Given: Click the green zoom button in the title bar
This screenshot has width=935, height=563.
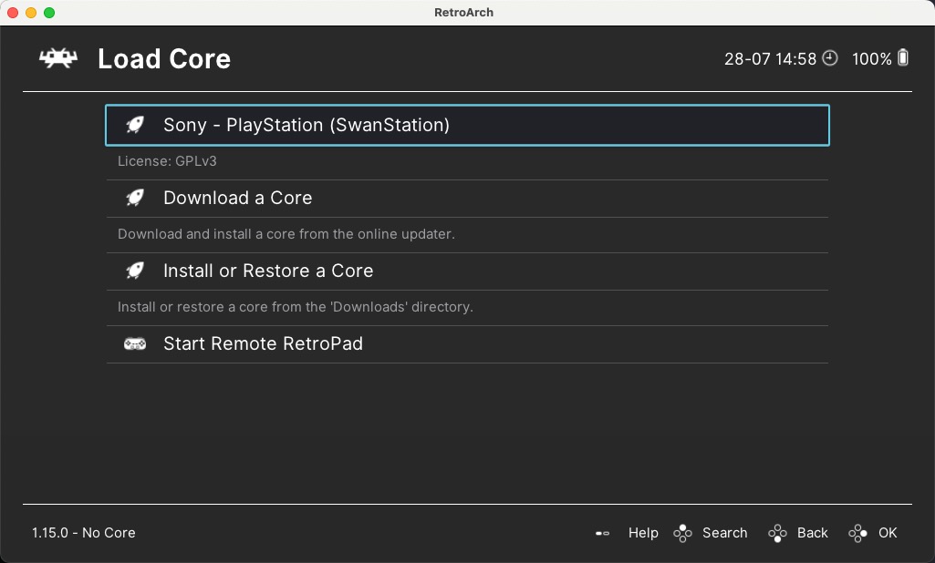Looking at the screenshot, I should tap(48, 13).
